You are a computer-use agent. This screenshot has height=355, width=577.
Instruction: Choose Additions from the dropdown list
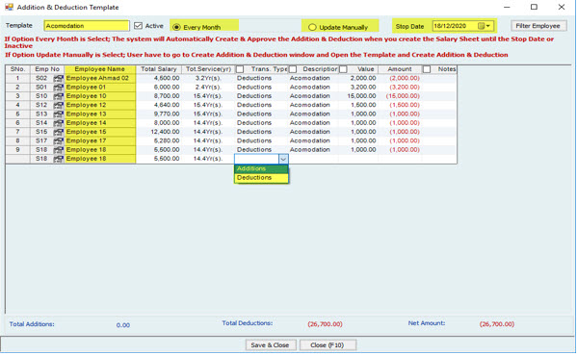pos(261,168)
